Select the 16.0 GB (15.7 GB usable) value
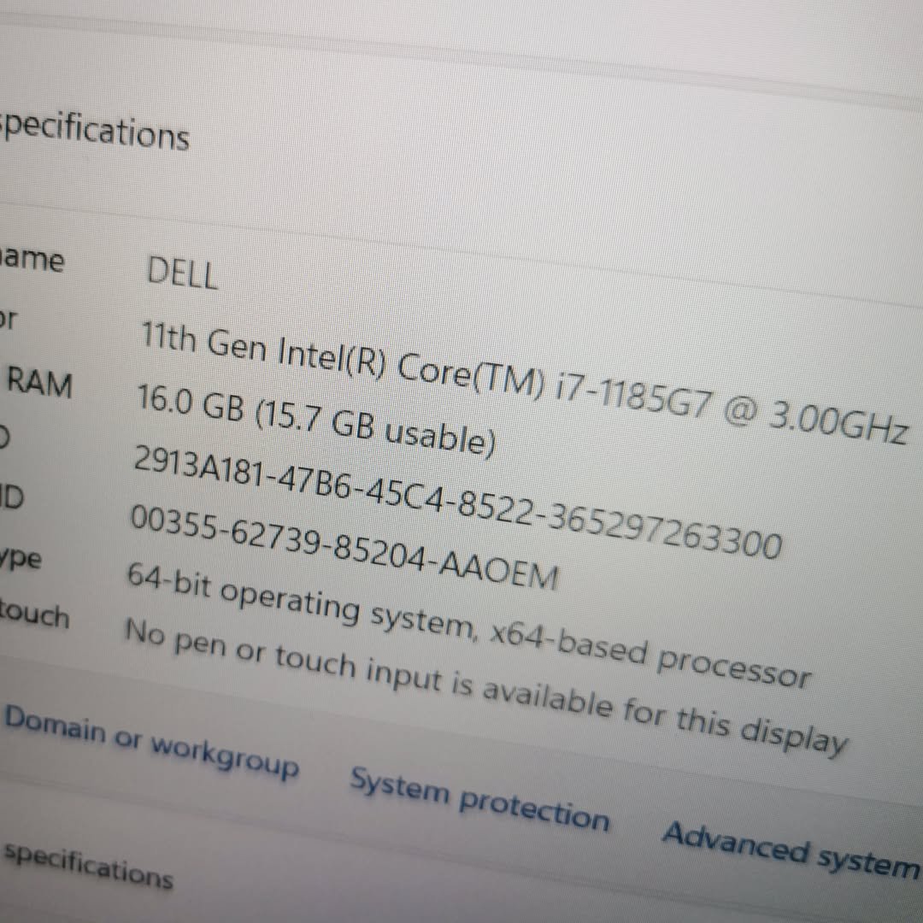Viewport: 923px width, 923px height. (316, 420)
